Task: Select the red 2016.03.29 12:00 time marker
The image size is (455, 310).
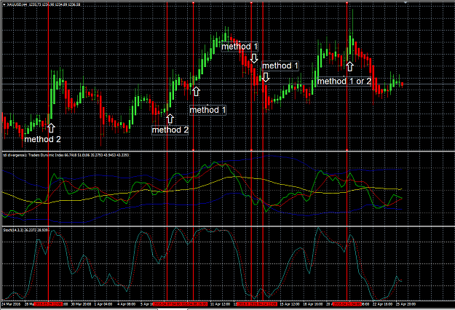Action: (x=48, y=304)
